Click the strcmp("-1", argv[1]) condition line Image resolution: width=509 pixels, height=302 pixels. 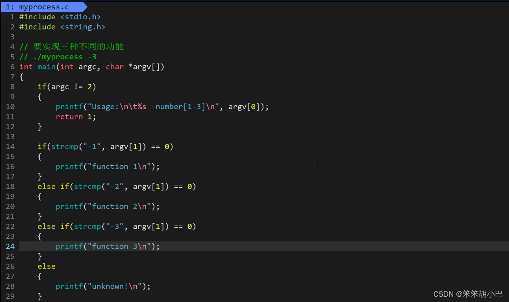coord(105,147)
